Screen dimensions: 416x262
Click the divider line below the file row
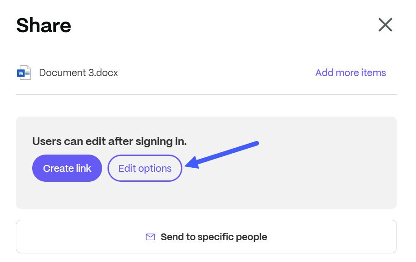click(206, 94)
